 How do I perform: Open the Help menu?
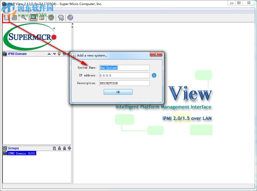coord(37,11)
